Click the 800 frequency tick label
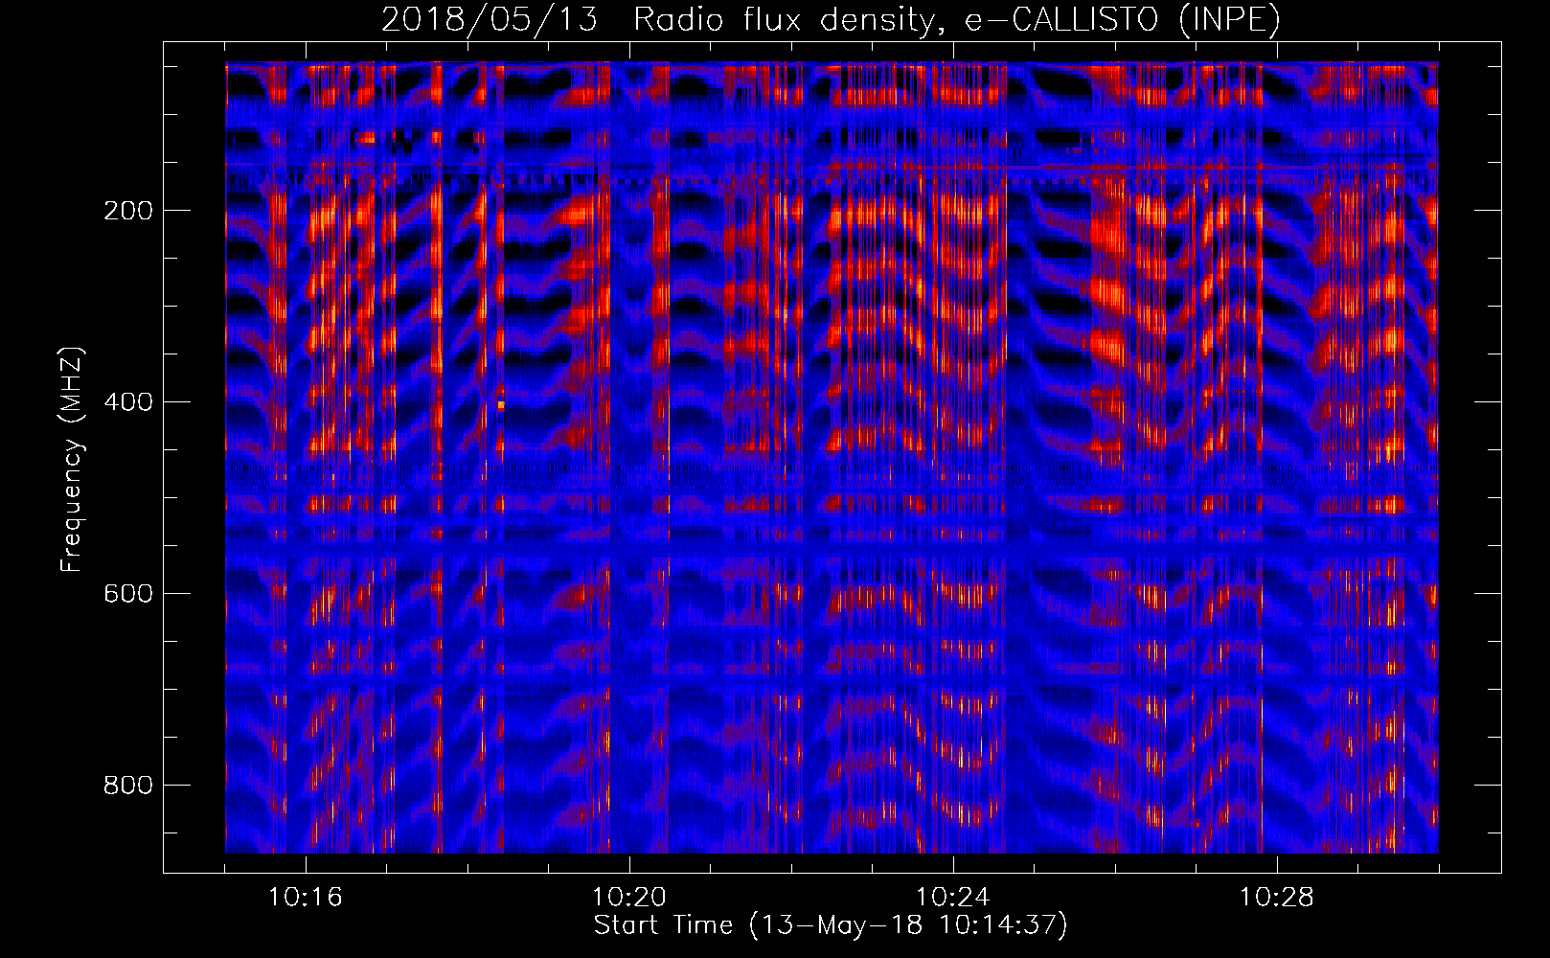 pos(128,786)
